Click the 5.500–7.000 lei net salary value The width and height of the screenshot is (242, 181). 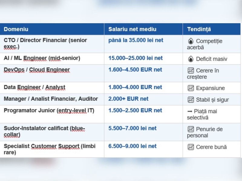click(132, 128)
